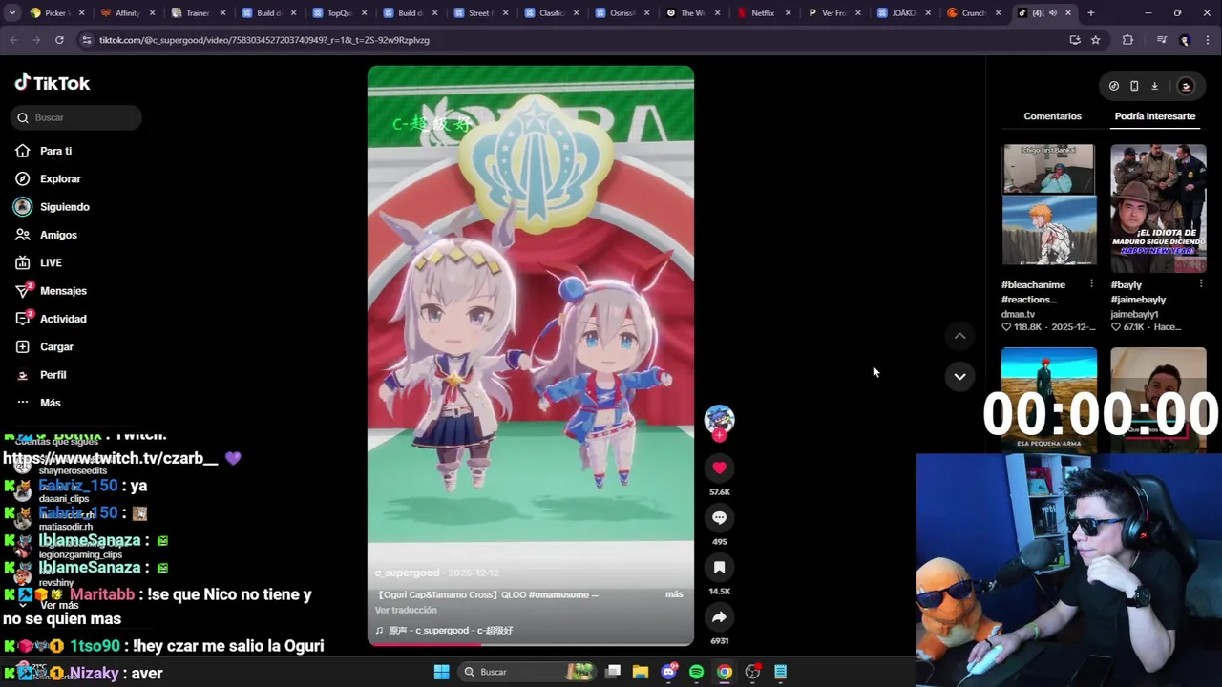Open the LIVE section
The image size is (1222, 687).
click(x=51, y=262)
